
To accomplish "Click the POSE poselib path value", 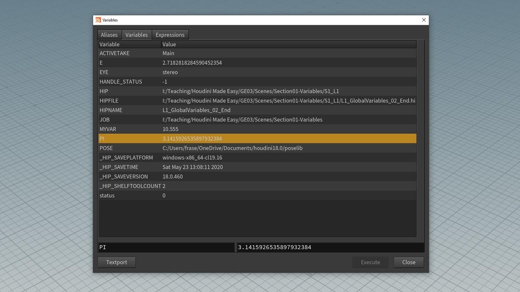I will click(x=232, y=148).
